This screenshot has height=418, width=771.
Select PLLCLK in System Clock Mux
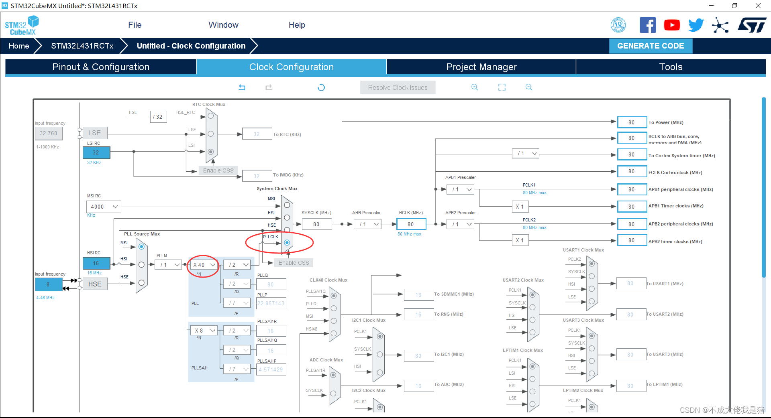[x=287, y=242]
